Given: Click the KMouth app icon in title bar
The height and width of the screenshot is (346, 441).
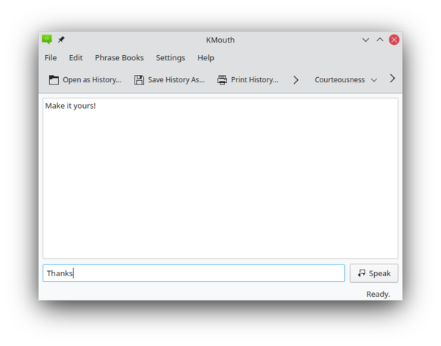Looking at the screenshot, I should pos(47,40).
